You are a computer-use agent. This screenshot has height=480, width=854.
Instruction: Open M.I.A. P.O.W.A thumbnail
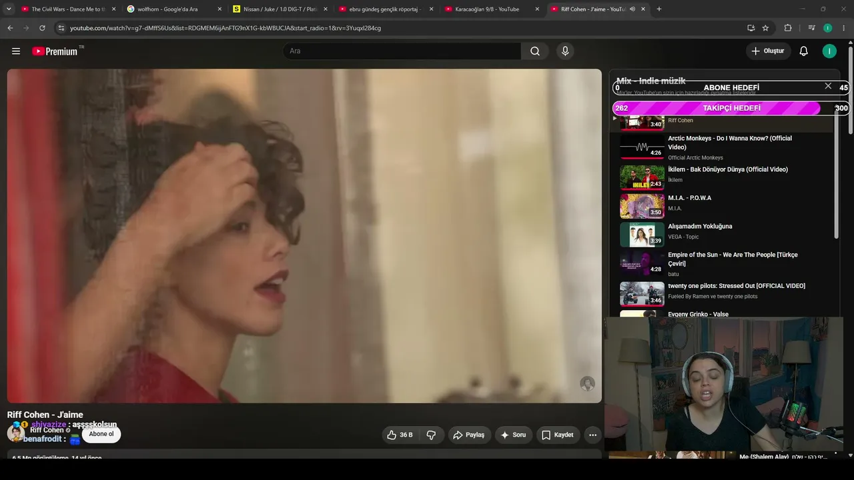642,206
